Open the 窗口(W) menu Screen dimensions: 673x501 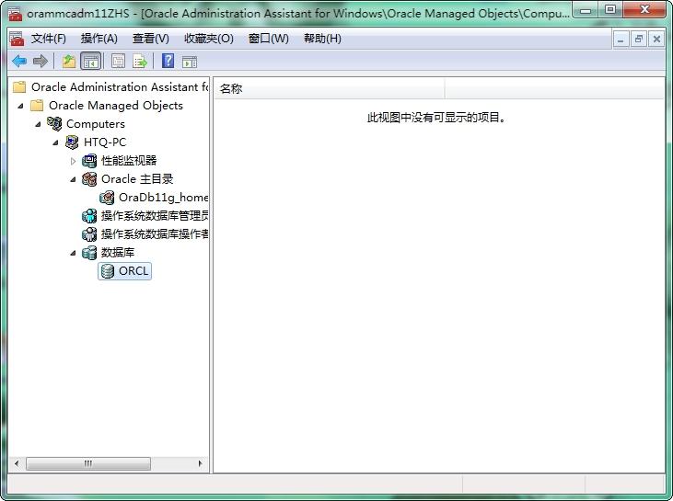tap(269, 39)
